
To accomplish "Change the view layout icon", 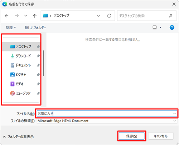I will click(x=155, y=27).
